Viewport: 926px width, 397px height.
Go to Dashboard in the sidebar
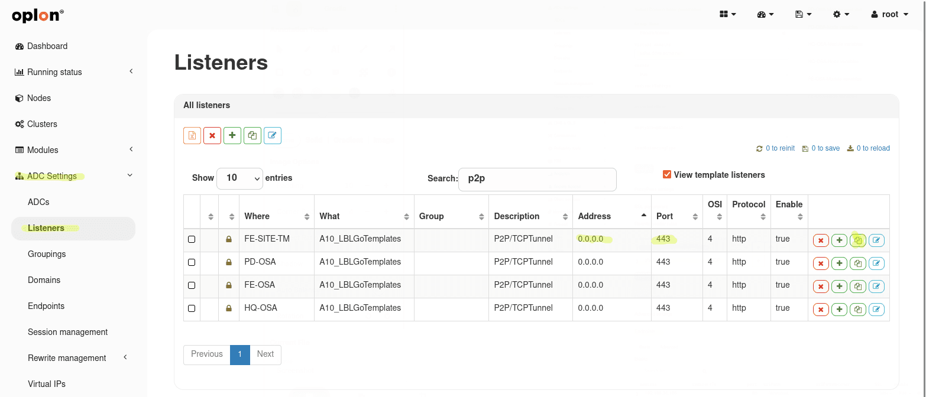click(47, 46)
